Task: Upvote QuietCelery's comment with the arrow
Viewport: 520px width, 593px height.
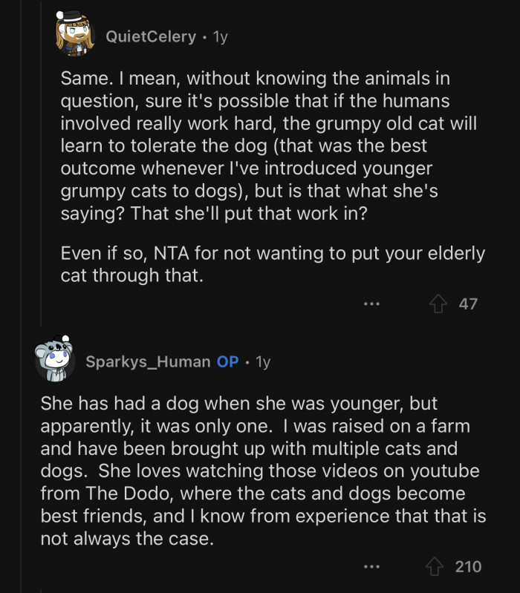Action: [439, 304]
